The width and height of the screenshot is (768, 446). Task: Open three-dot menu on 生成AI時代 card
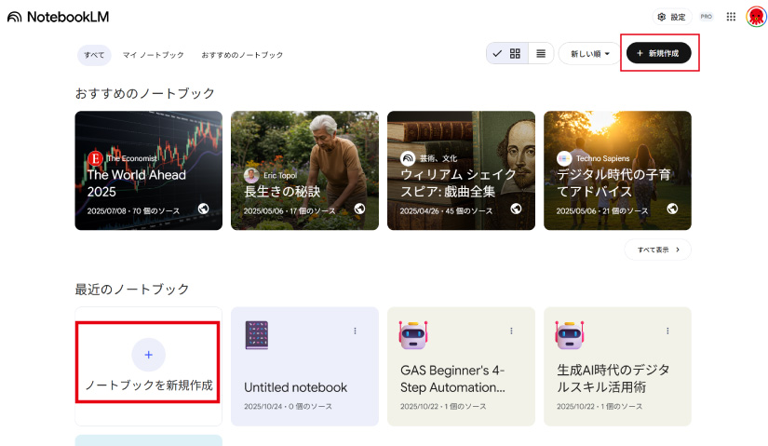(667, 331)
